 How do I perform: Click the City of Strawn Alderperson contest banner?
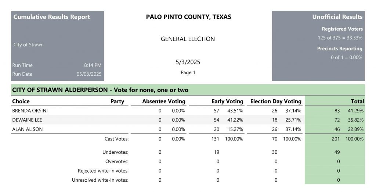tap(188, 90)
